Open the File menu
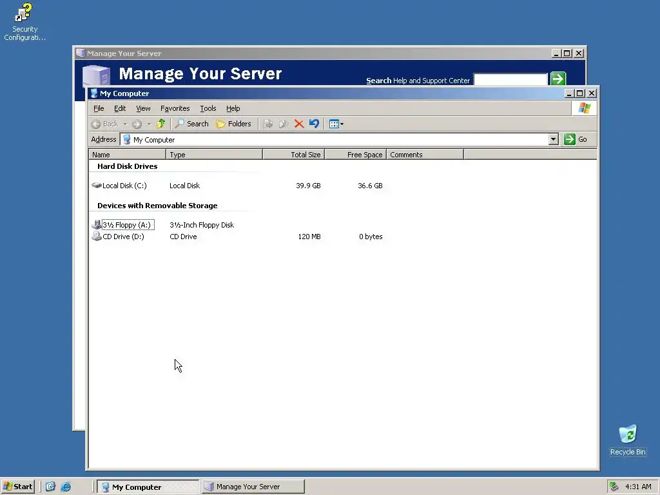This screenshot has height=495, width=660. tap(99, 108)
